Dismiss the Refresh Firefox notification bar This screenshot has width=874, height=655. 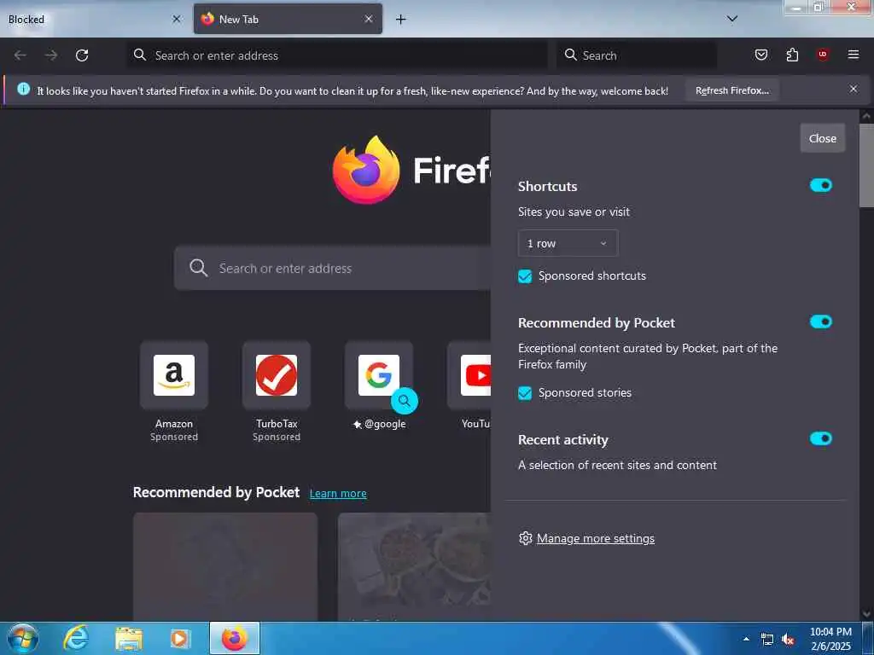[854, 89]
